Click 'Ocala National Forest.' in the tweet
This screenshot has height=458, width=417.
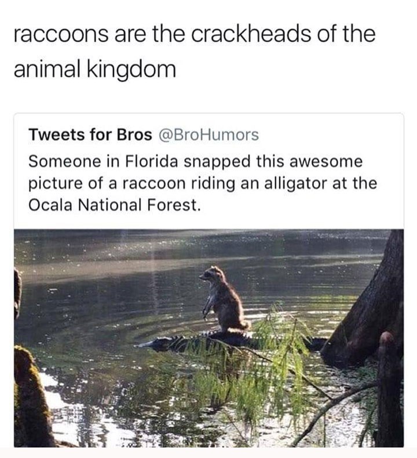click(115, 205)
